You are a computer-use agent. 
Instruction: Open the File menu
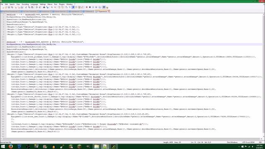pyautogui.click(x=2, y=4)
